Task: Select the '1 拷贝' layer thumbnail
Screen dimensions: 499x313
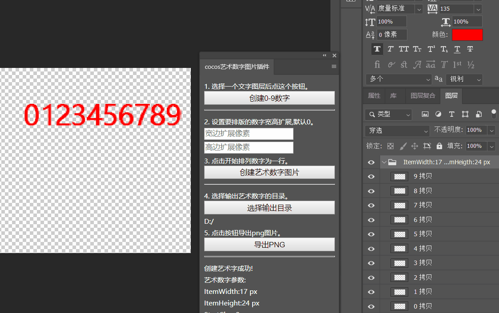Action: 400,292
